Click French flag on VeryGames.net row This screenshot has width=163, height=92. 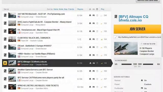pos(19,33)
